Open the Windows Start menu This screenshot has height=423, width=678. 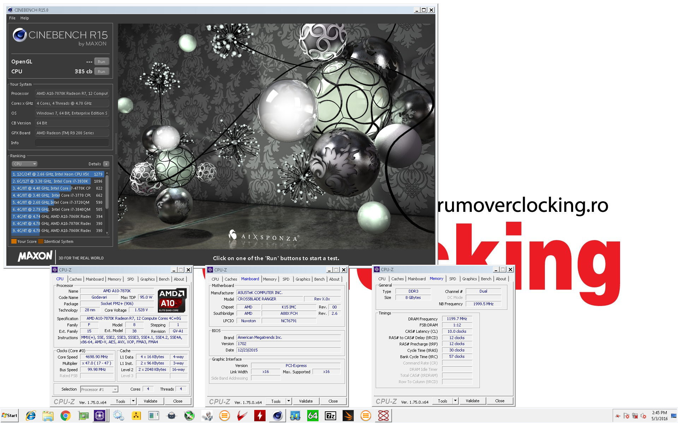(10, 416)
